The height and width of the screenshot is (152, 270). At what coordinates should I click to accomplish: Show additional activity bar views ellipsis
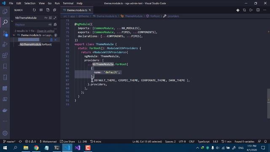(5, 121)
